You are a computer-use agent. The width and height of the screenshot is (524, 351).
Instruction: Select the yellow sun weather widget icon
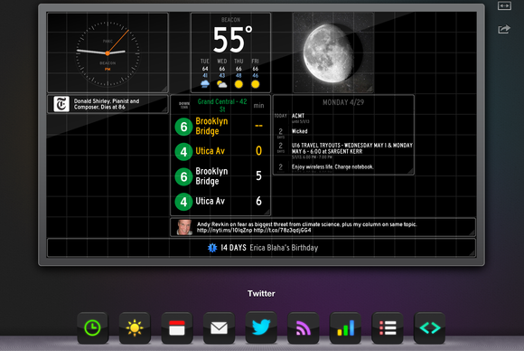coord(135,327)
